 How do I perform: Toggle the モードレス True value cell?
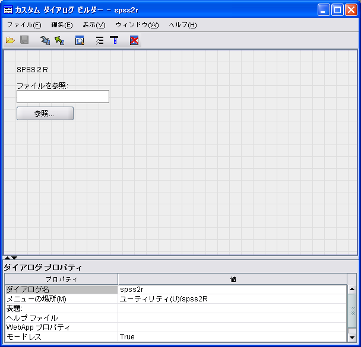(x=232, y=337)
